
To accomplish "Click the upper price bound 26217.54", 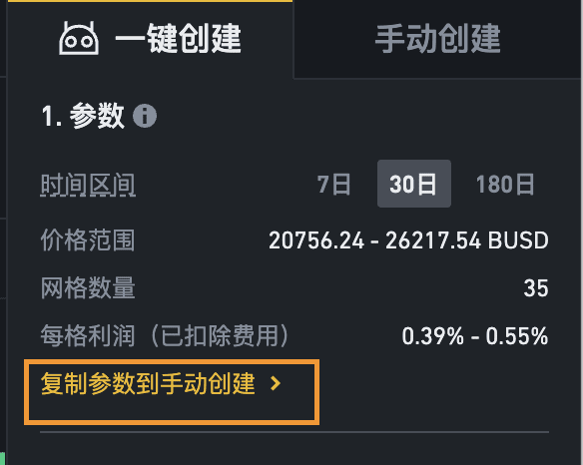I will pyautogui.click(x=433, y=240).
